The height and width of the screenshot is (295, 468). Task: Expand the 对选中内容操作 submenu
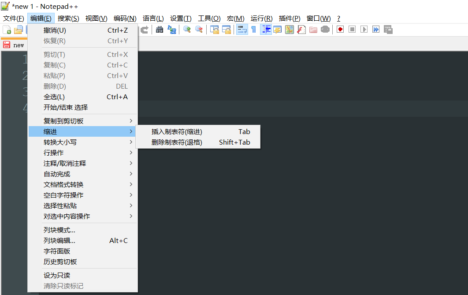83,217
